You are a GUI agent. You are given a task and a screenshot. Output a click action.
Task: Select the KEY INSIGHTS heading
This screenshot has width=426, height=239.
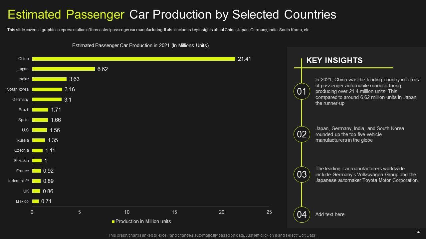click(334, 60)
